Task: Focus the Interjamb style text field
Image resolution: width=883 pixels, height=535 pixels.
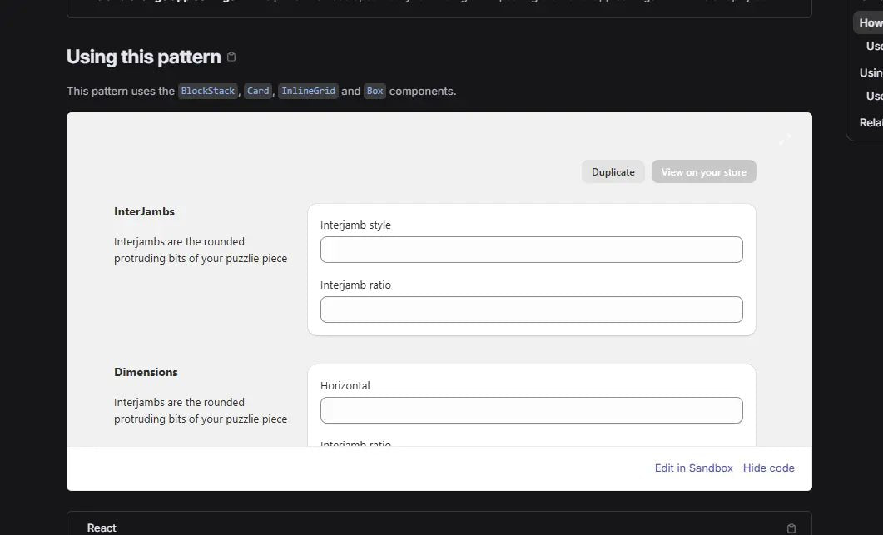Action: 531,250
